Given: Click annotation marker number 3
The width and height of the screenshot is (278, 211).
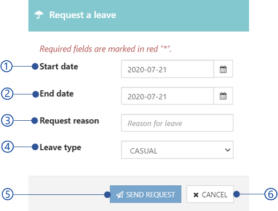Looking at the screenshot, I should [x=7, y=120].
